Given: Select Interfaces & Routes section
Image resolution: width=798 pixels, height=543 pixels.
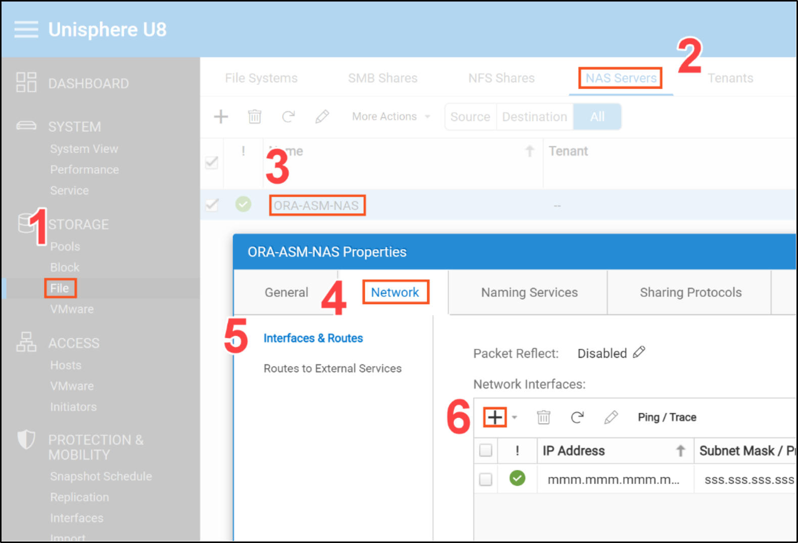Looking at the screenshot, I should point(313,338).
